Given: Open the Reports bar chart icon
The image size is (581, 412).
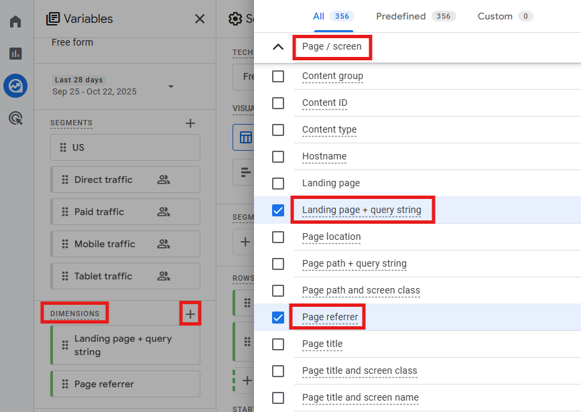Looking at the screenshot, I should point(15,54).
